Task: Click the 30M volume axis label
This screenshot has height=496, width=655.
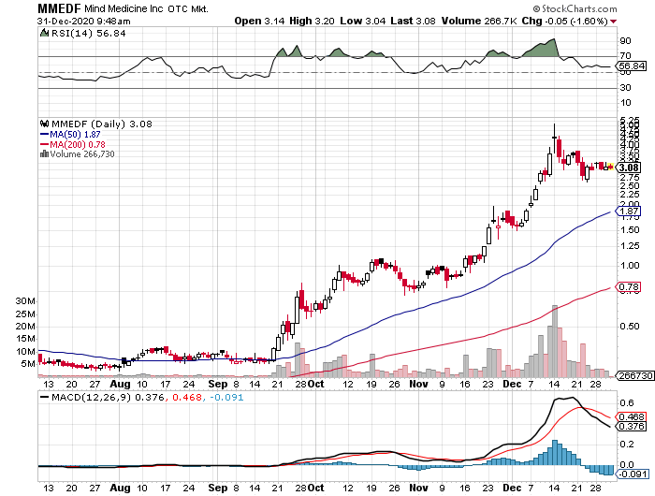Action: pyautogui.click(x=25, y=301)
